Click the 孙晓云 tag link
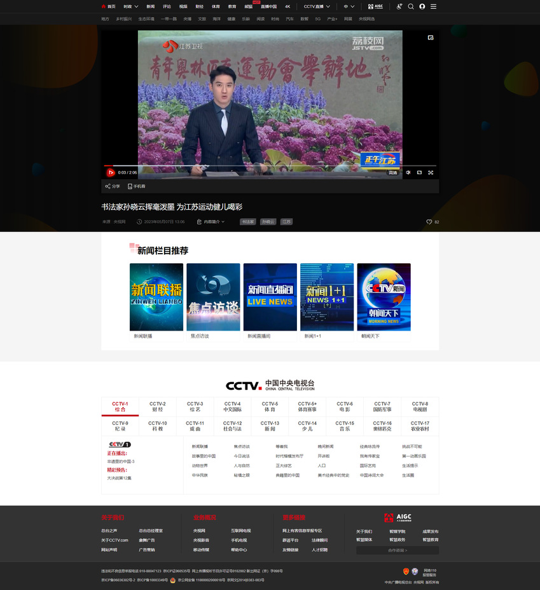Image resolution: width=540 pixels, height=590 pixels. click(x=268, y=222)
